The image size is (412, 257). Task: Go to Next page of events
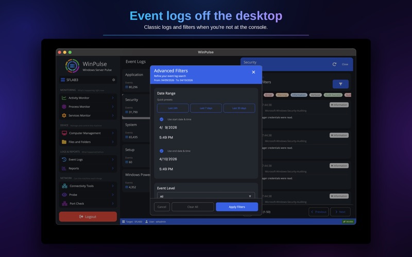340,212
